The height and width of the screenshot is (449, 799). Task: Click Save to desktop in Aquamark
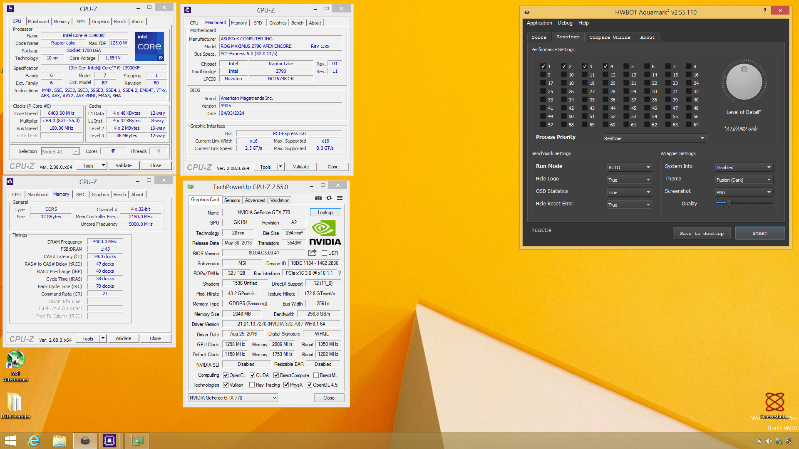tap(702, 233)
